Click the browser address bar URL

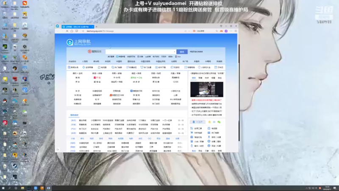[x=100, y=31]
